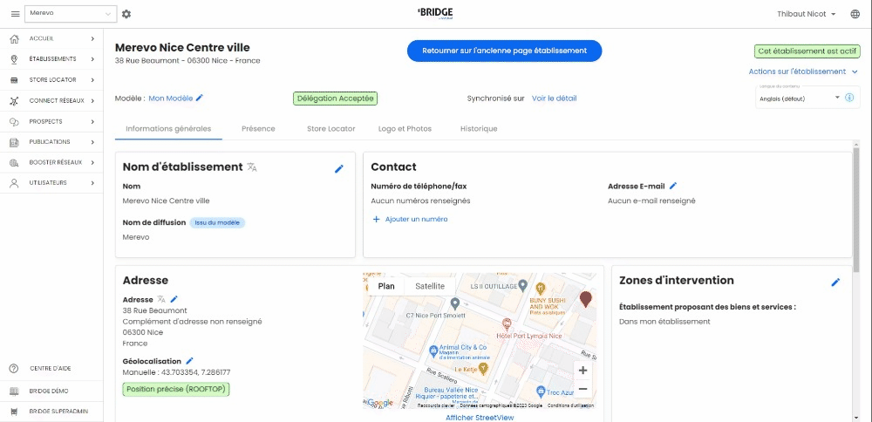Open the Thibaut Nicot user menu
The height and width of the screenshot is (422, 872).
point(807,14)
